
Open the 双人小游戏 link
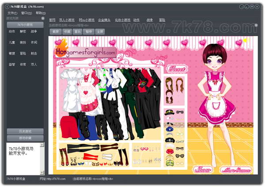[67, 20]
